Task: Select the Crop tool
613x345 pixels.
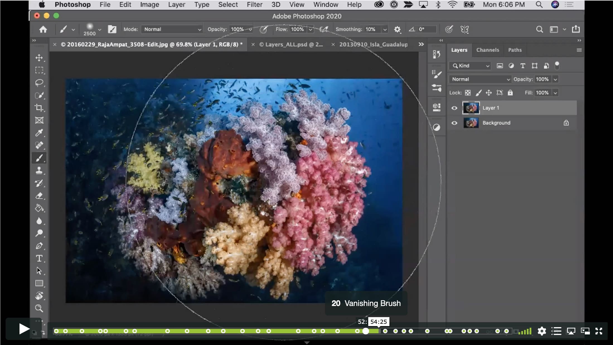Action: pyautogui.click(x=39, y=108)
